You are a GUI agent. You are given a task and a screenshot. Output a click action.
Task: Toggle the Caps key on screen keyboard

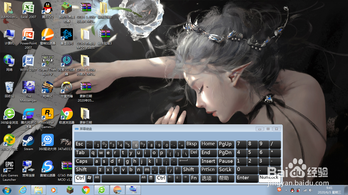point(84,161)
